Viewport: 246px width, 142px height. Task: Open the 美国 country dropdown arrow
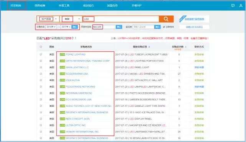79,19
